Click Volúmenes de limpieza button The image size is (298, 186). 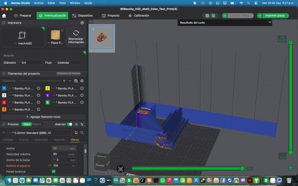tap(69, 74)
